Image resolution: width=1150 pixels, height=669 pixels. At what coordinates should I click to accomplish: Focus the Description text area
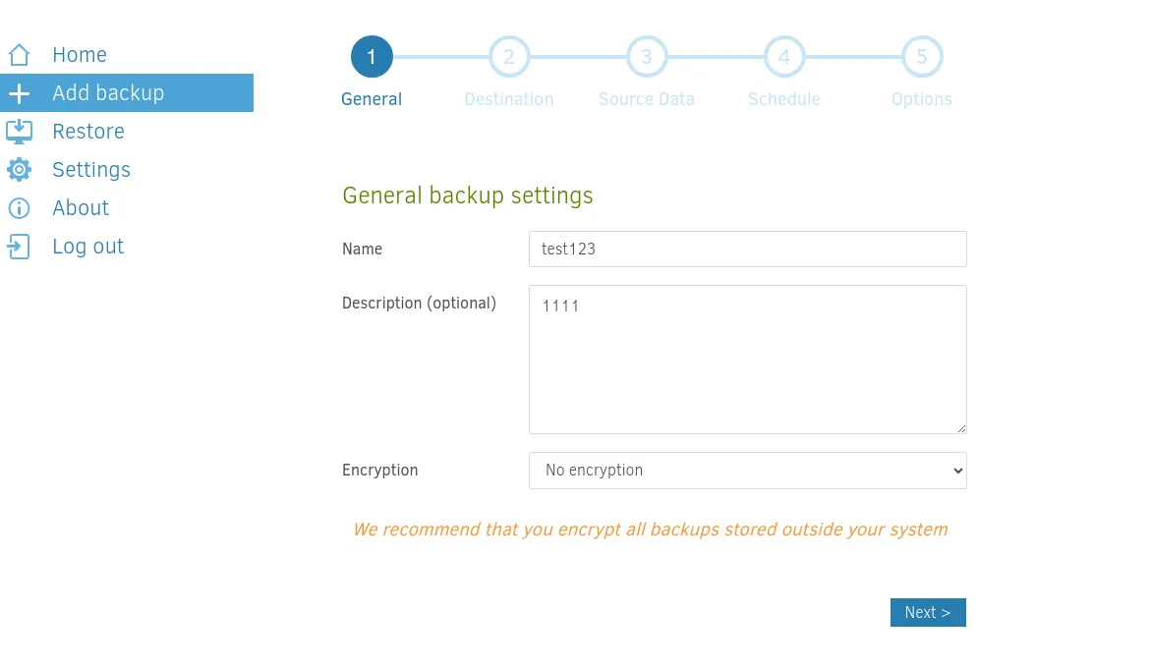[747, 360]
